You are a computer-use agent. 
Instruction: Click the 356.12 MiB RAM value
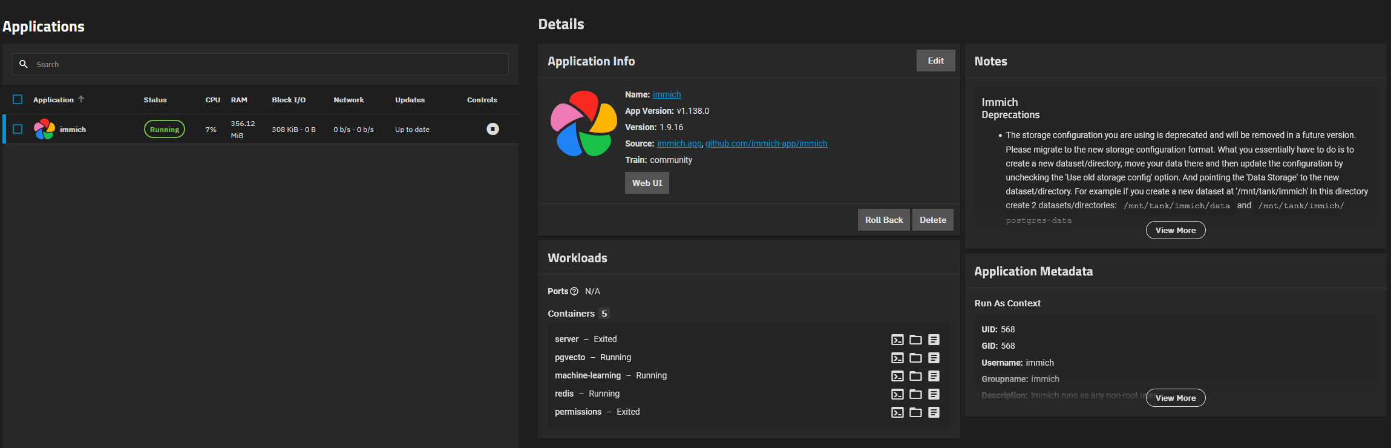click(x=243, y=130)
